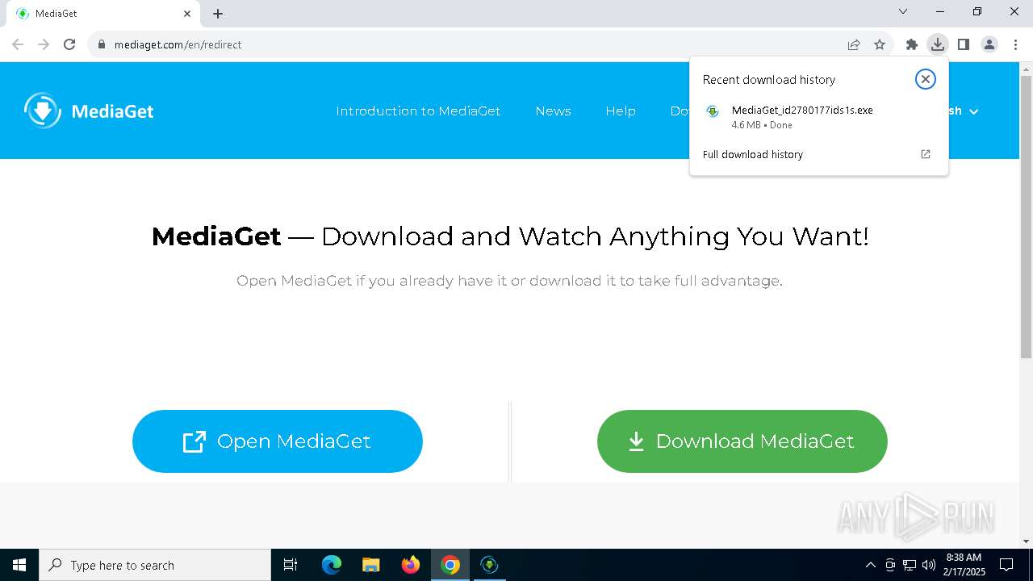Open File Explorer from taskbar
The image size is (1033, 581).
pos(370,565)
